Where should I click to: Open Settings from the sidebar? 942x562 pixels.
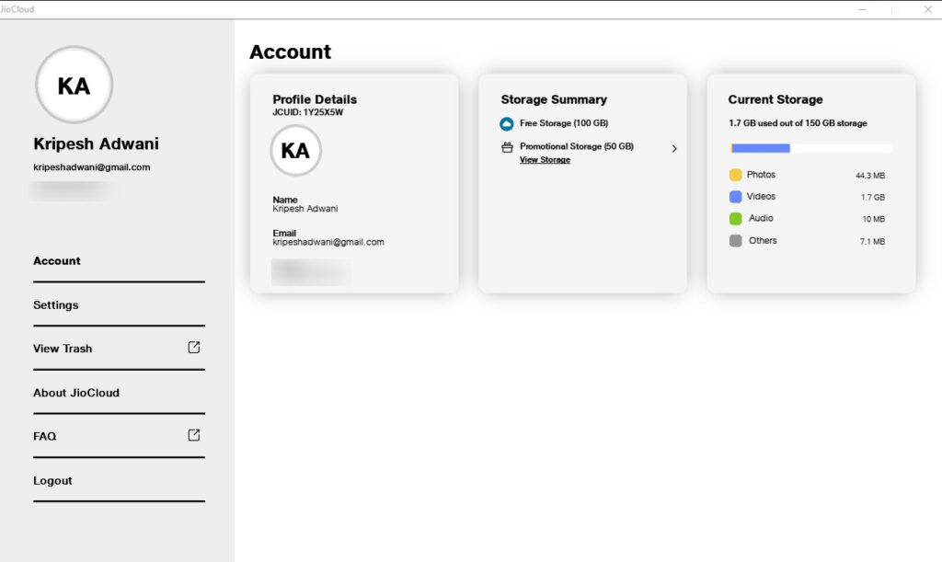(55, 304)
